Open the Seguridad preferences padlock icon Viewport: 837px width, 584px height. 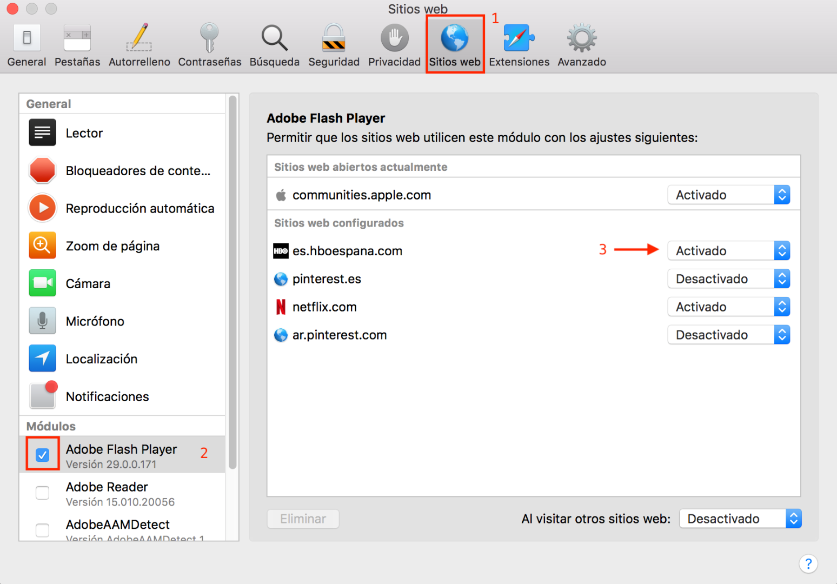[x=334, y=39]
